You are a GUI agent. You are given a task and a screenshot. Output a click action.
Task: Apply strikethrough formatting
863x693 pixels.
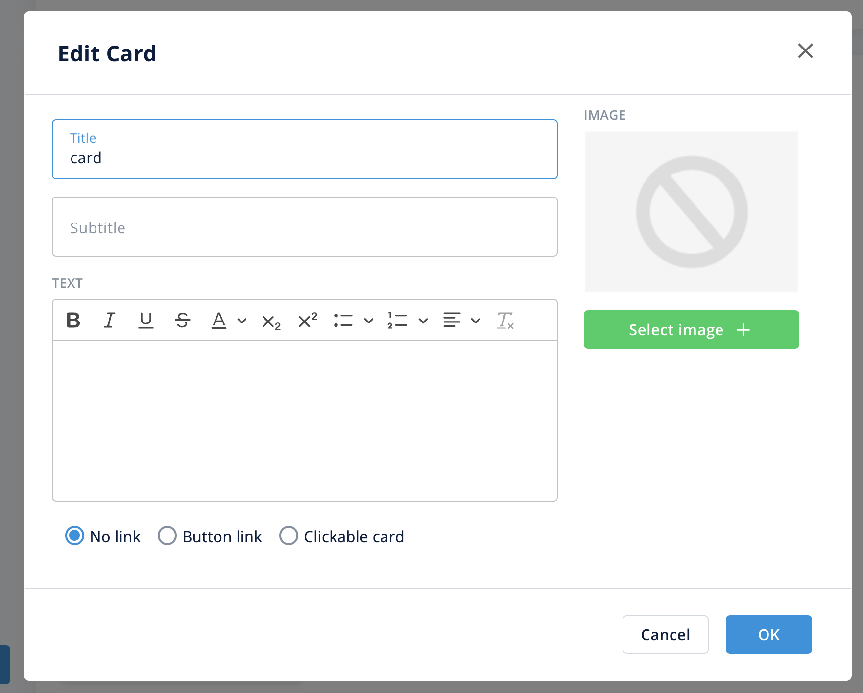[x=182, y=321]
